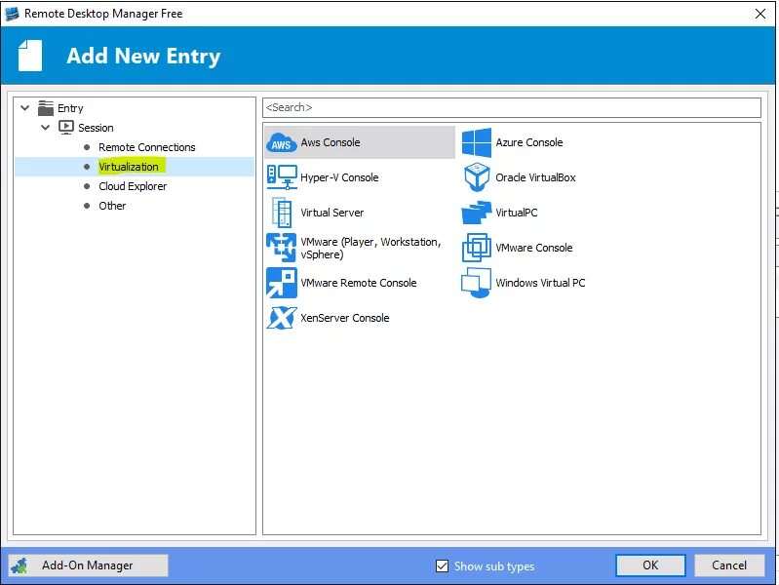Select the Azure Console Windows-logo icon
Image resolution: width=779 pixels, height=585 pixels.
477,142
